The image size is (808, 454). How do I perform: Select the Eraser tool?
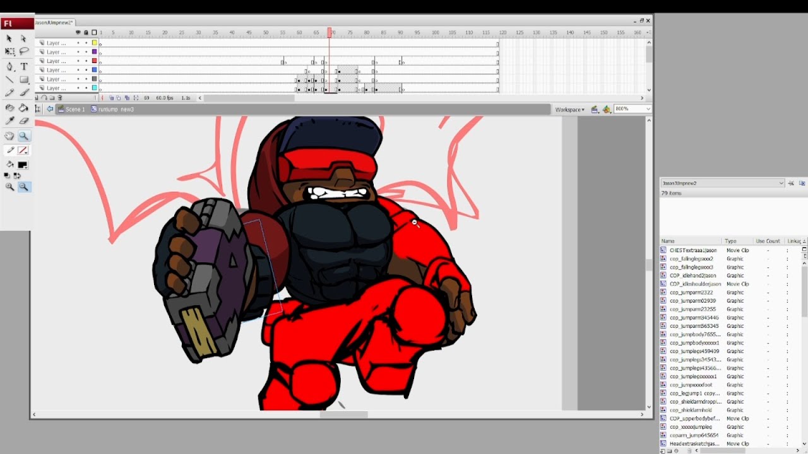(23, 120)
